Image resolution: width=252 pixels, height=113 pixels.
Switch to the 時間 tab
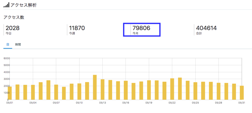point(18,45)
